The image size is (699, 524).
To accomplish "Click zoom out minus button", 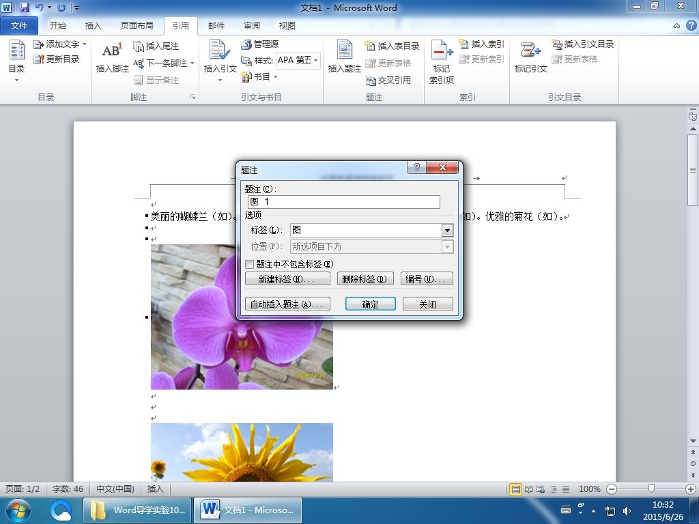I will click(612, 489).
